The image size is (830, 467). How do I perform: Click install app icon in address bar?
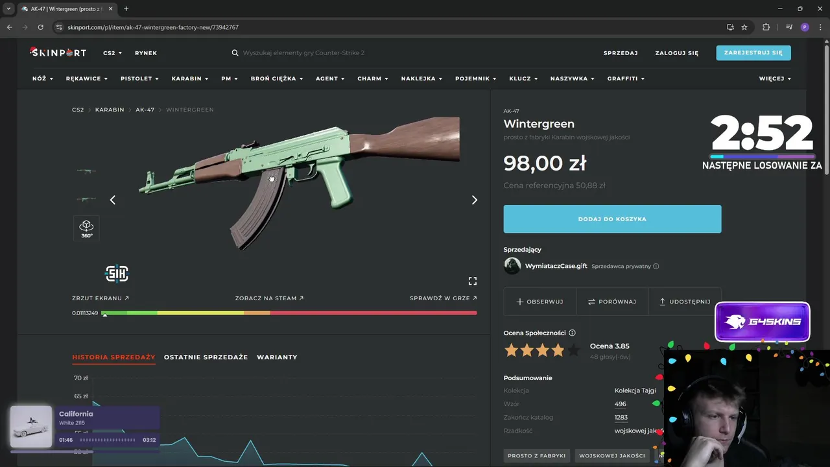tap(730, 27)
